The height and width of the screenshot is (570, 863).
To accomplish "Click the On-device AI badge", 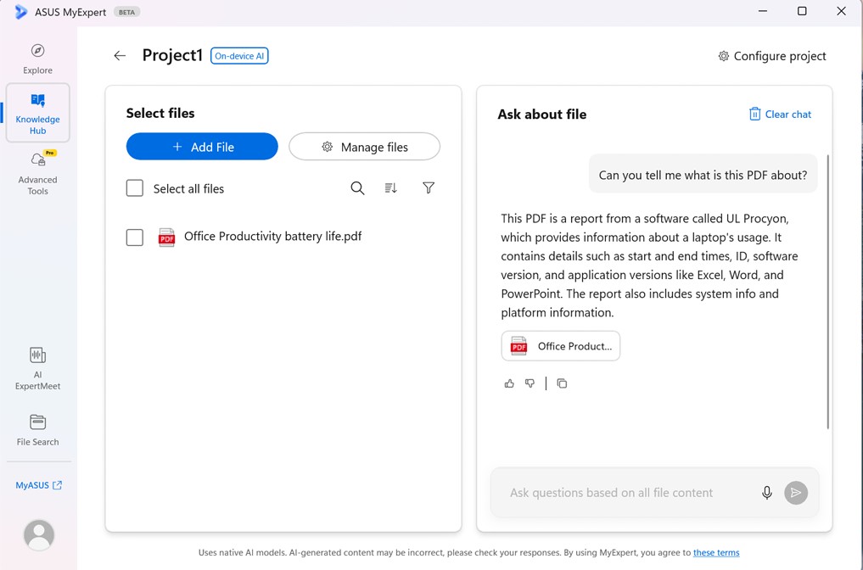I will tap(239, 56).
